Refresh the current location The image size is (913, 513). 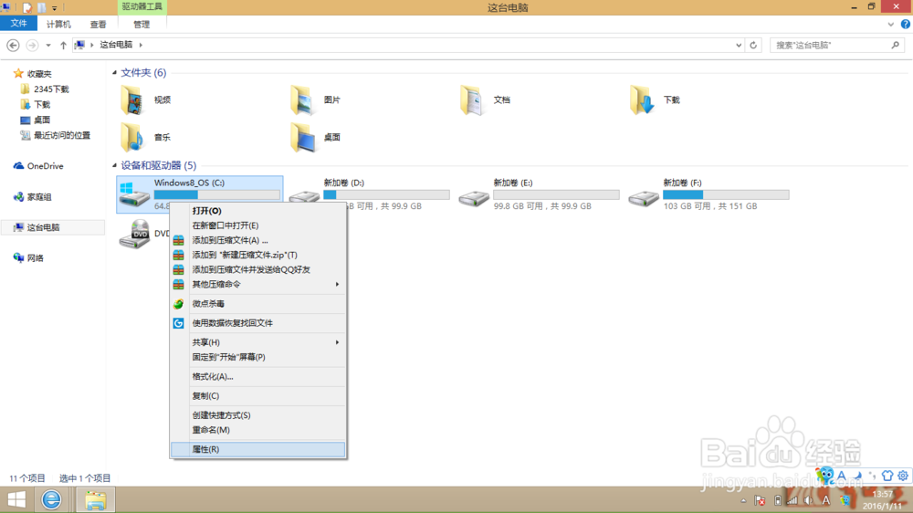(753, 45)
